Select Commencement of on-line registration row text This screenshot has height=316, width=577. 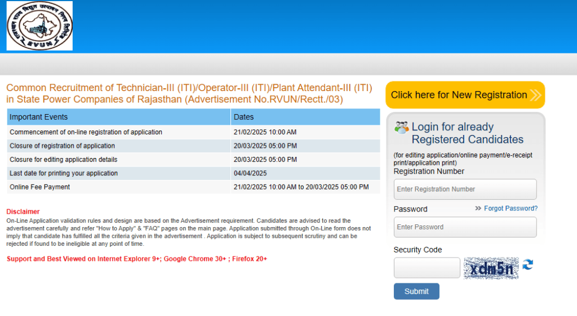point(86,132)
